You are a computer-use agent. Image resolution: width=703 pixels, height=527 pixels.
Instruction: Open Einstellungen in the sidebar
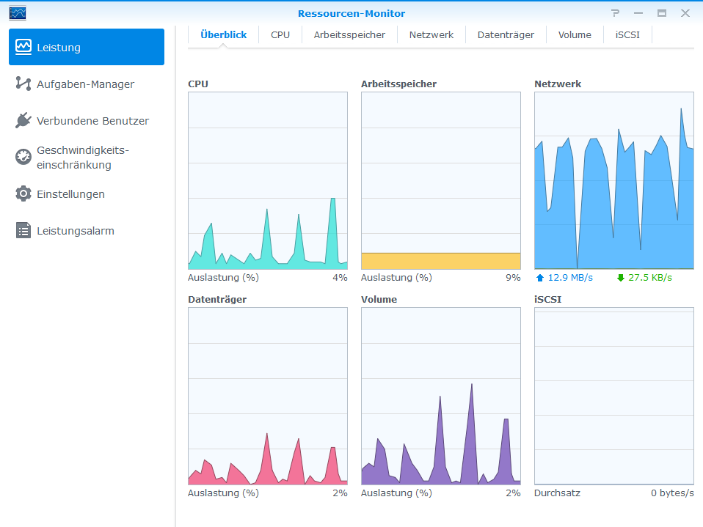[87, 194]
